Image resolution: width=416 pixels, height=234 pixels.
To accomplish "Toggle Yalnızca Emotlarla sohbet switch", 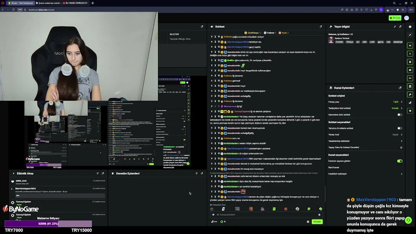I will coord(399,128).
